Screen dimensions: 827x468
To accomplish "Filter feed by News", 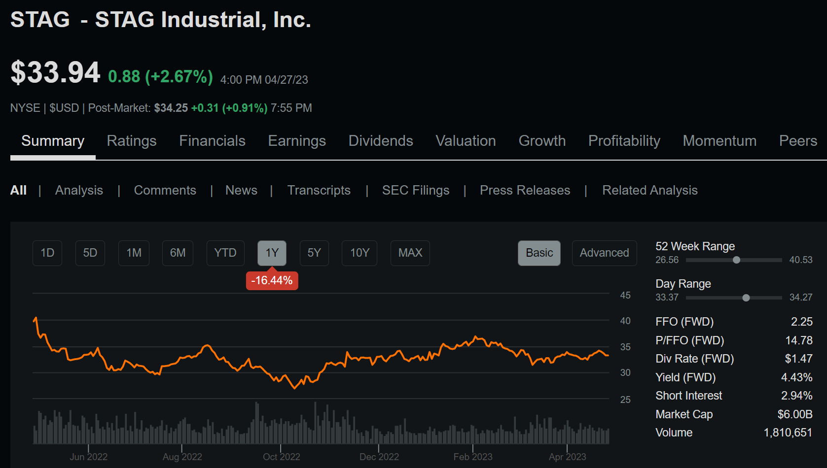I will pos(241,190).
